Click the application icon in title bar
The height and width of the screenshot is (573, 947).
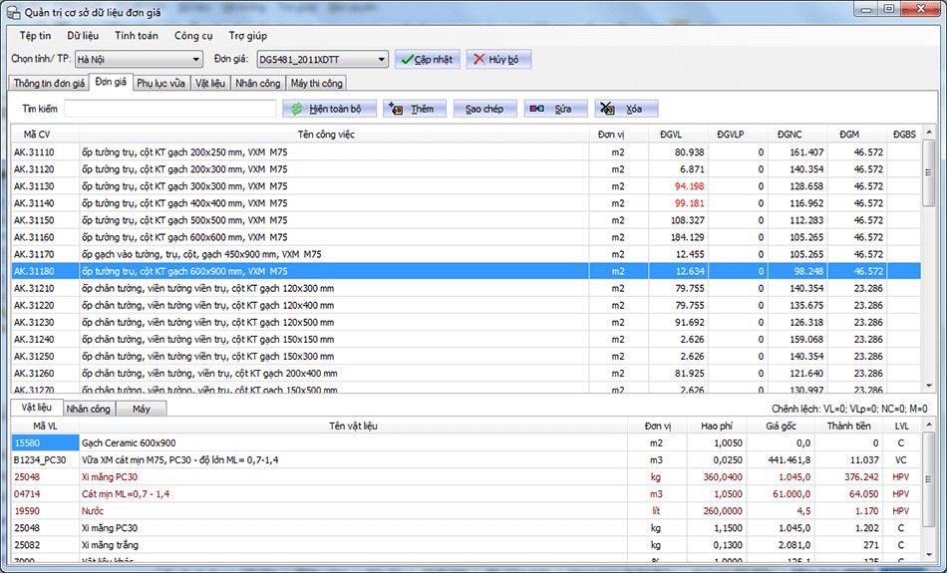tap(15, 11)
